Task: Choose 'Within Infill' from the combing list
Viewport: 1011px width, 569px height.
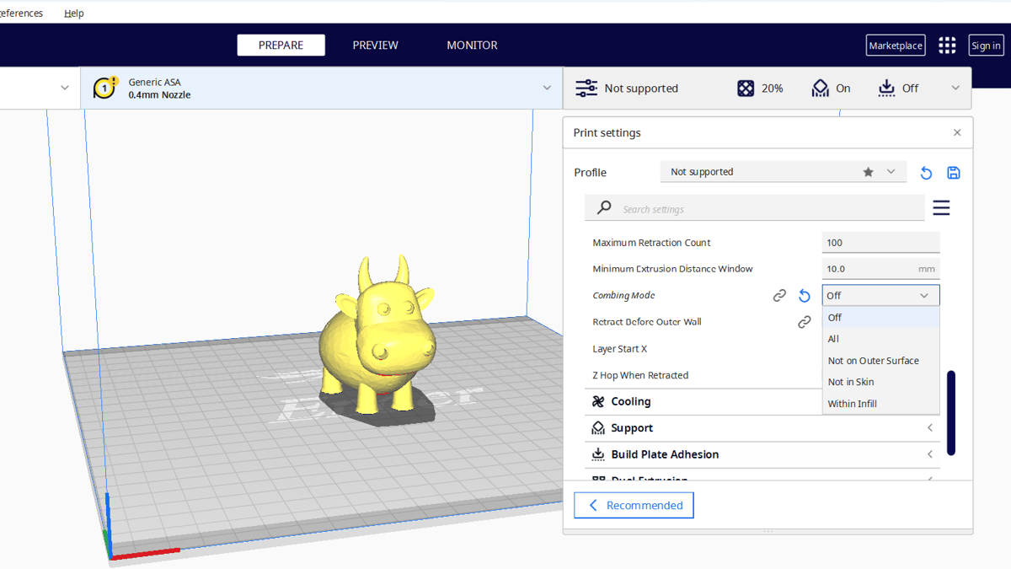Action: coord(853,404)
